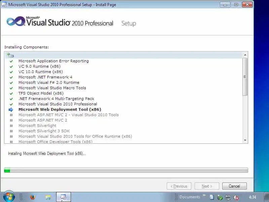Screen dimensions: 269x202
Task: Select 'Microsoft Silverlight 3 SDK' text
Action: click(x=44, y=131)
